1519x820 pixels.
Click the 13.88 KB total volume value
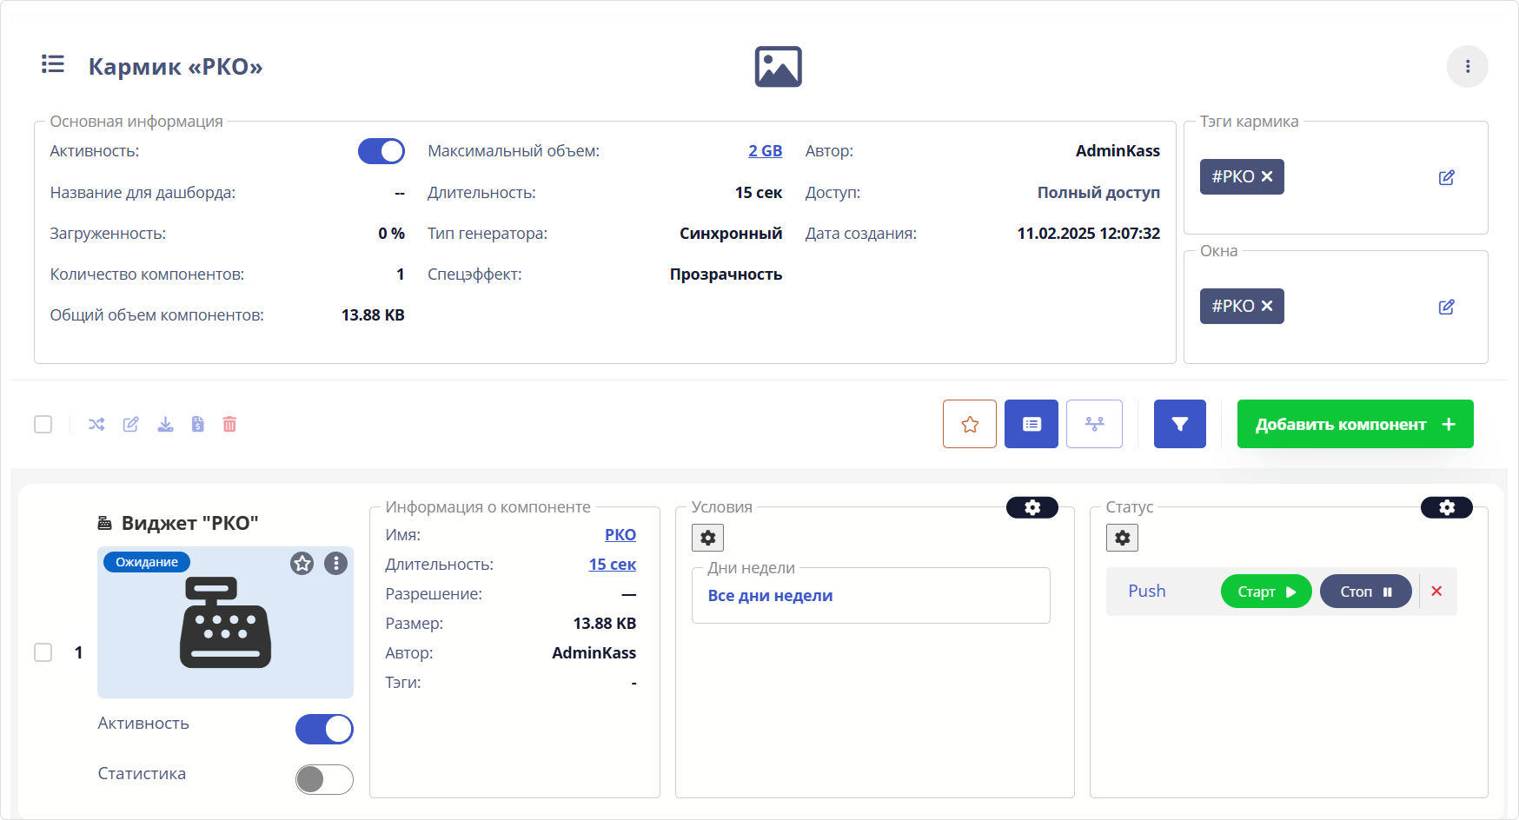pyautogui.click(x=373, y=315)
